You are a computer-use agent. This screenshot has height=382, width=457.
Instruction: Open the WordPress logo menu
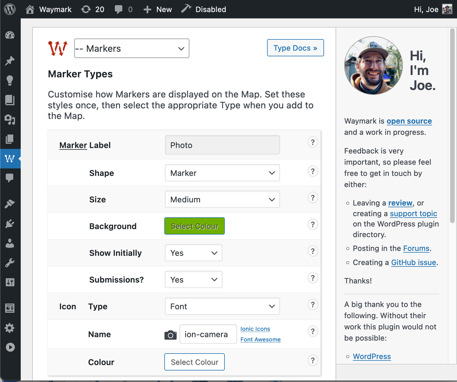(x=10, y=9)
